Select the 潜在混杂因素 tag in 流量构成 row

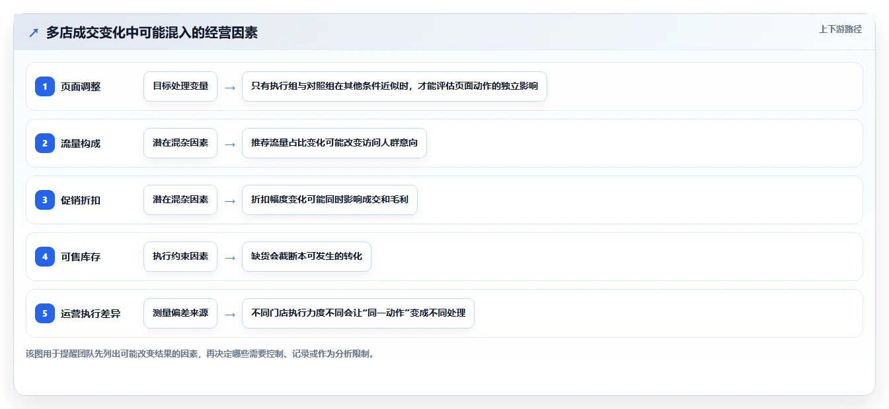click(180, 143)
